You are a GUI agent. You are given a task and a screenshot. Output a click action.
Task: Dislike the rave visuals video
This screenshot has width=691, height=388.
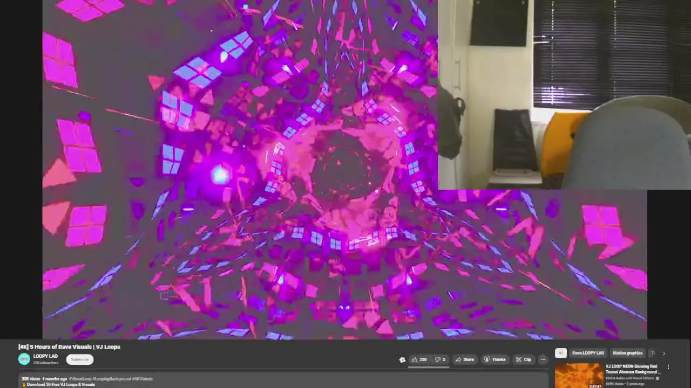coord(440,359)
